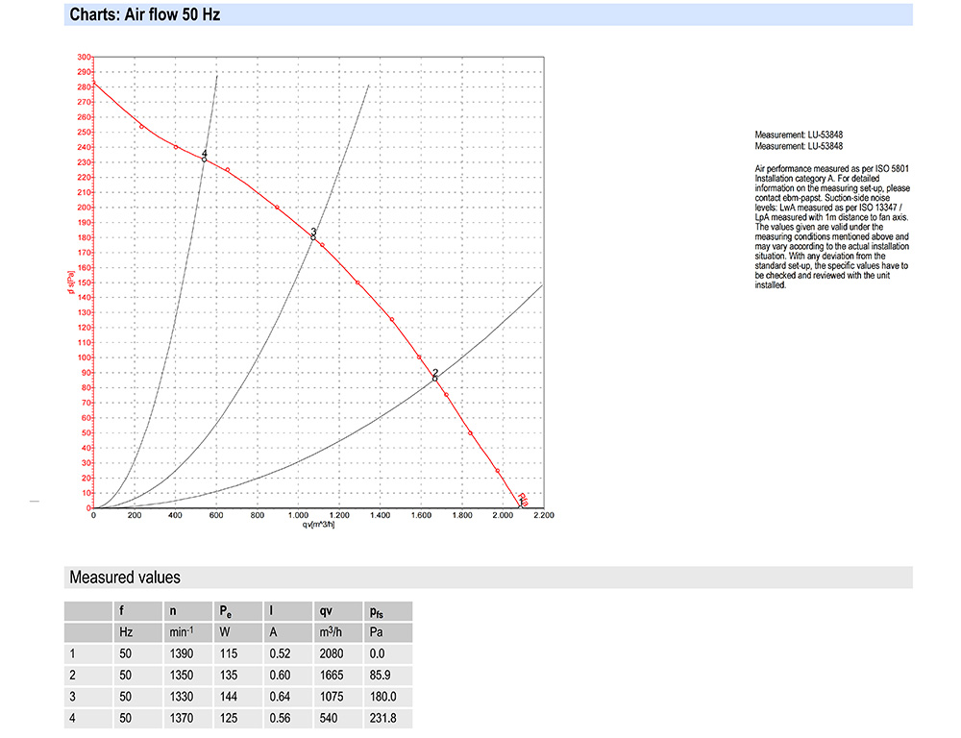This screenshot has width=961, height=738.
Task: Click operating point 4 marker on the curve
Action: tap(204, 160)
